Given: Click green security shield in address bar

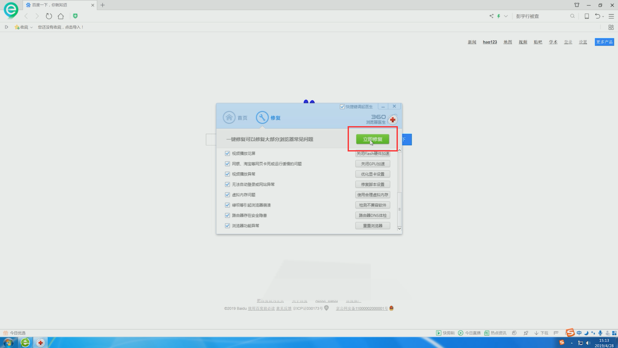Looking at the screenshot, I should [75, 16].
